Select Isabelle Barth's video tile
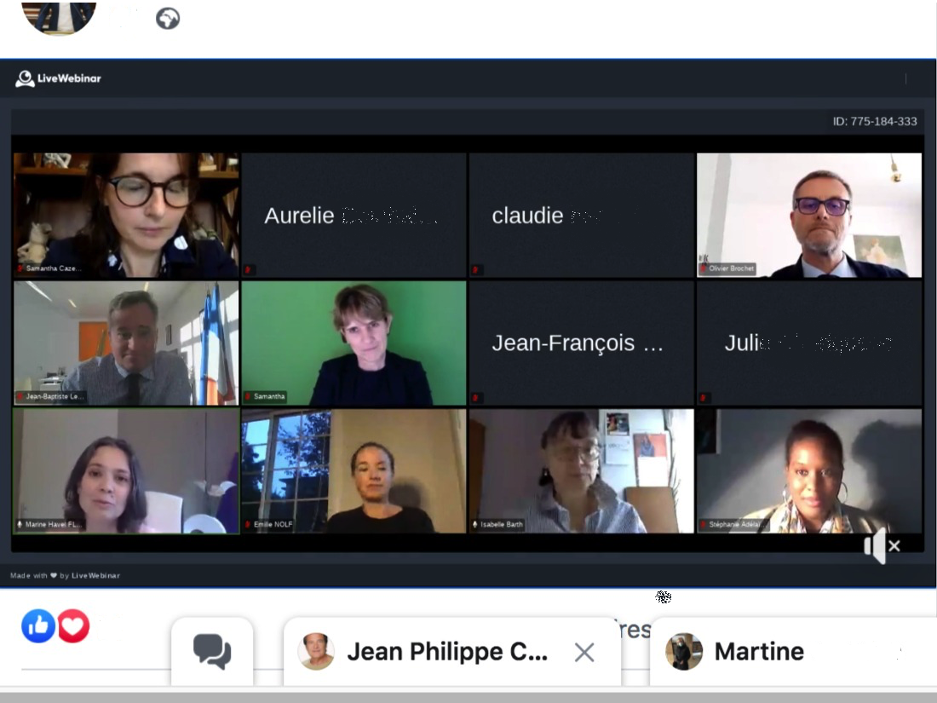Screen dimensions: 937x703 click(x=582, y=471)
